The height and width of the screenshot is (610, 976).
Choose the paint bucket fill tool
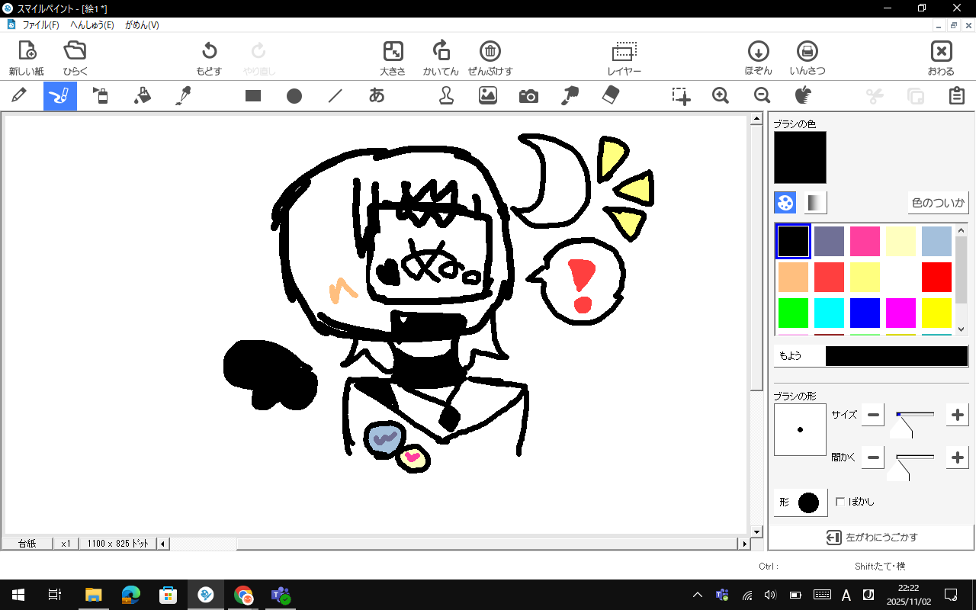[142, 95]
